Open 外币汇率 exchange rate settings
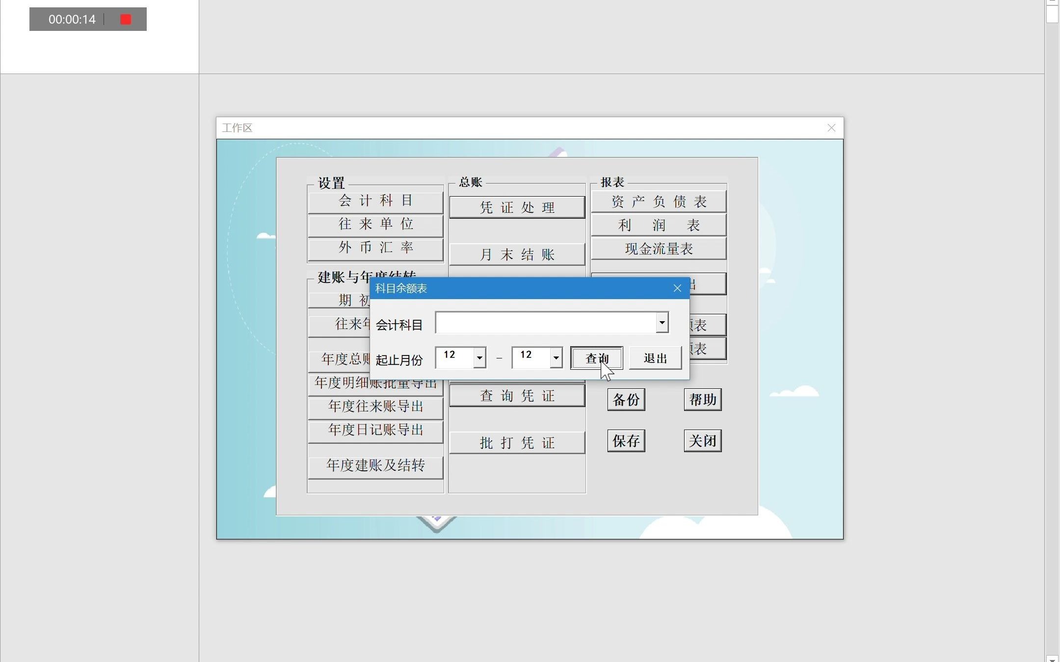 [x=375, y=247]
